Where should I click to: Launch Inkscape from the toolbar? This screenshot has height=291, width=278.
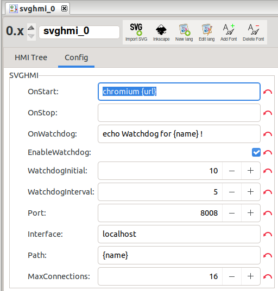161,33
